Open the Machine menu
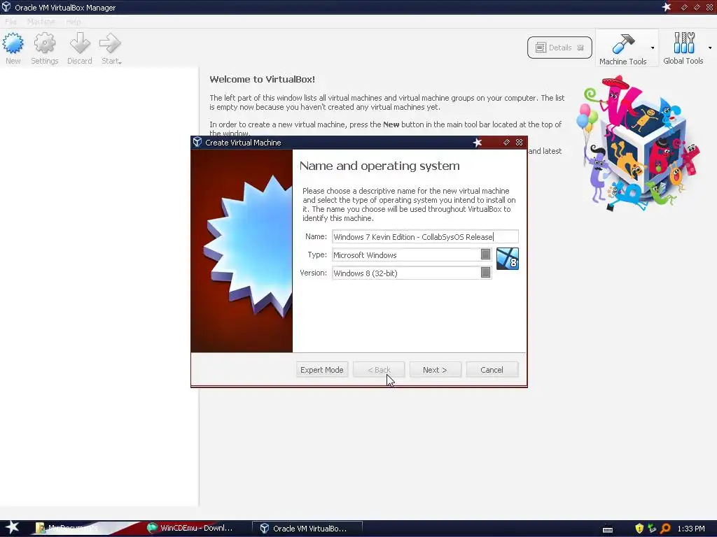The image size is (717, 537). click(41, 22)
